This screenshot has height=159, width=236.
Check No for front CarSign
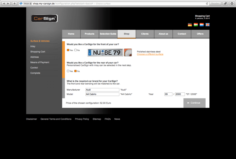76,50
